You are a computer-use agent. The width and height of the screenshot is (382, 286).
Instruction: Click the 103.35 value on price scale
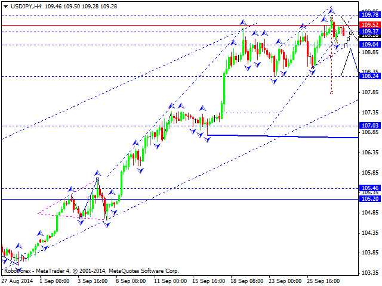coord(370,273)
